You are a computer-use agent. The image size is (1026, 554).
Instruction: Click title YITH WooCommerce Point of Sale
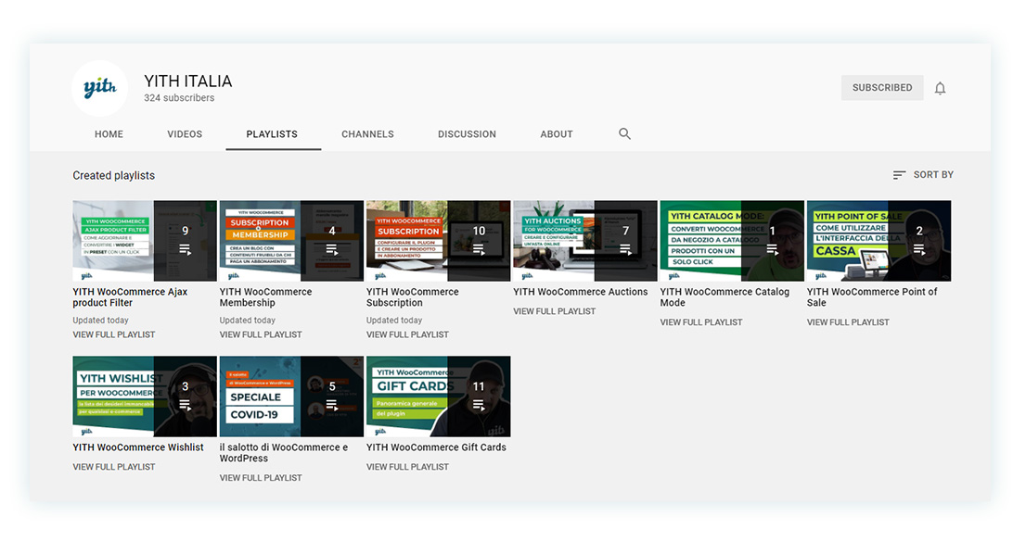point(872,297)
